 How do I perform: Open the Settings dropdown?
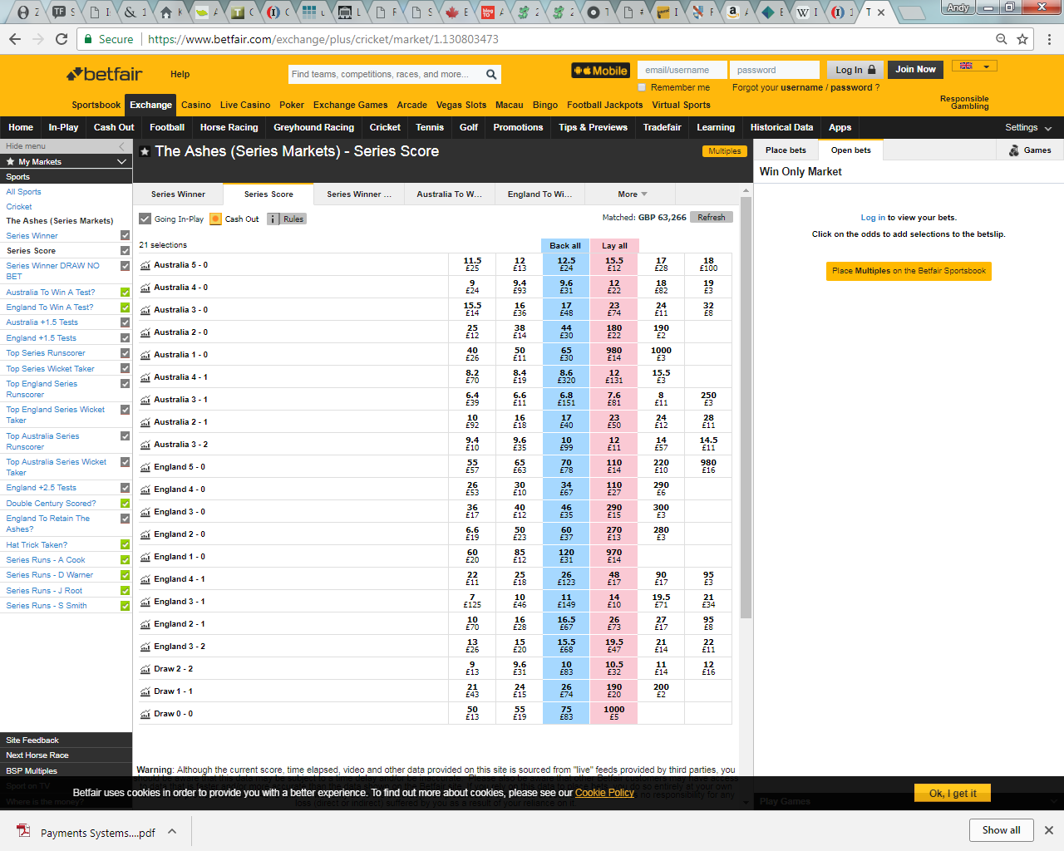click(1028, 128)
